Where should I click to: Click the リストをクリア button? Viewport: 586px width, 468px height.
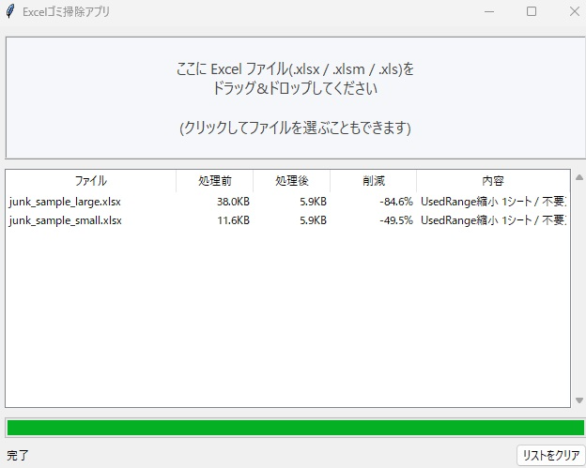[x=551, y=455]
